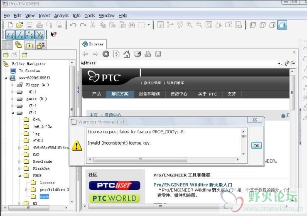The height and width of the screenshot is (216, 307).
Task: Click the Redo arrow icon
Action: point(83,25)
